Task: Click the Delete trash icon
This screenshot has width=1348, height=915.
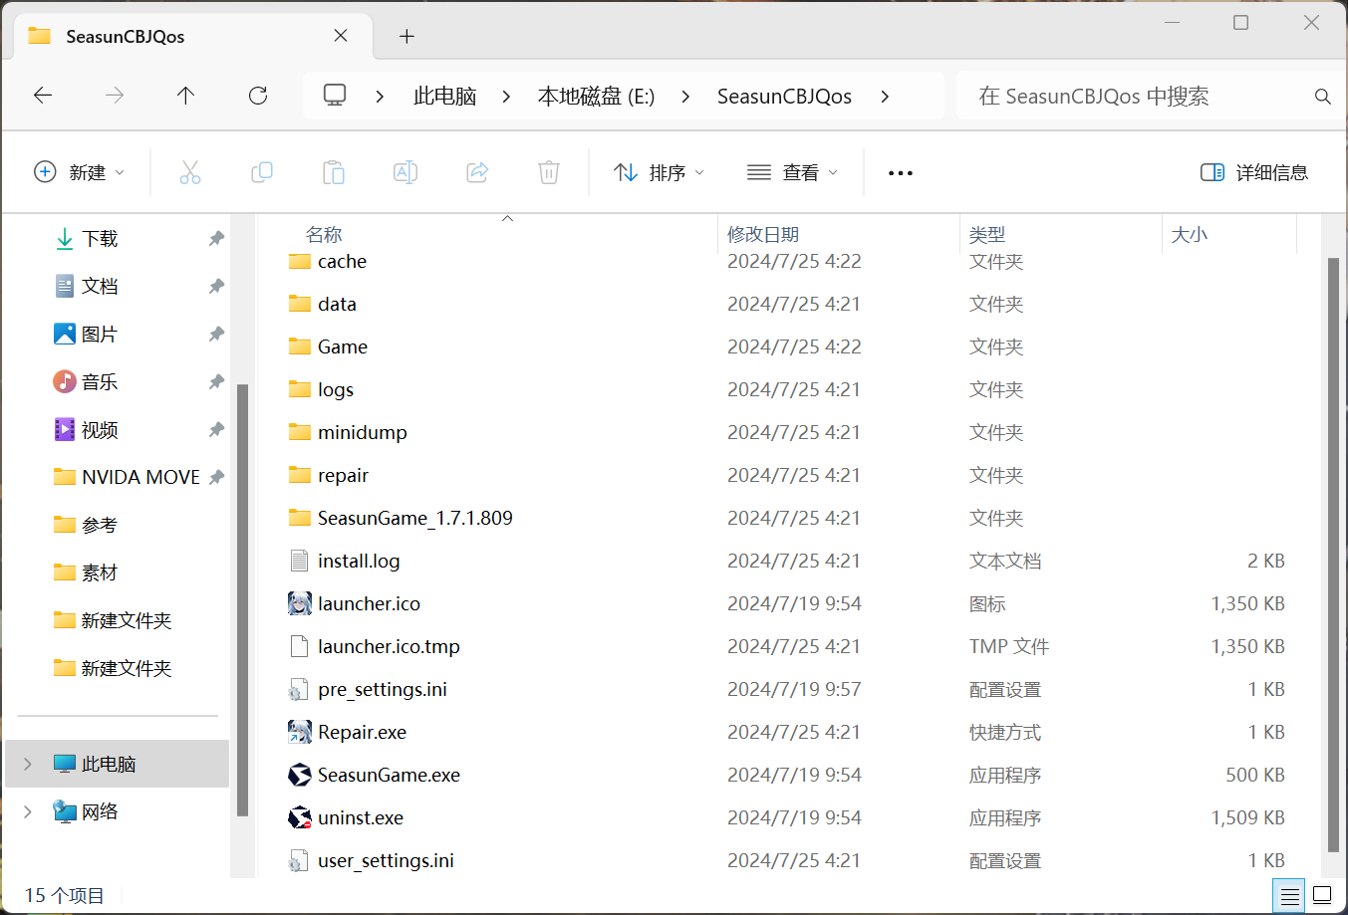Action: (549, 172)
